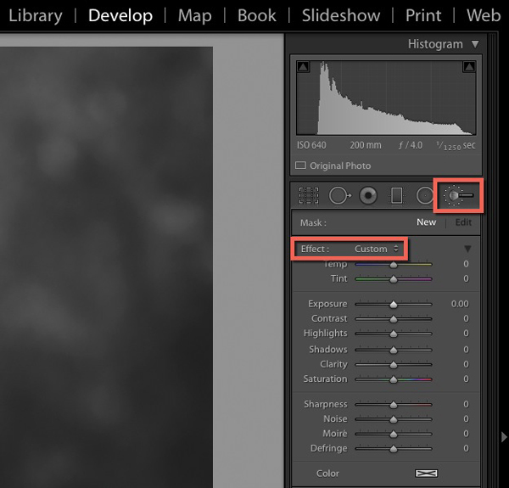
Task: Click the Defringe slider handle
Action: [x=394, y=449]
